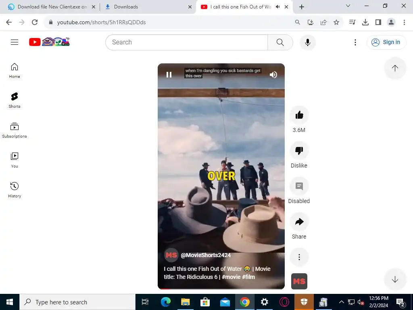Click the Sign in button
413x310 pixels.
pyautogui.click(x=386, y=42)
